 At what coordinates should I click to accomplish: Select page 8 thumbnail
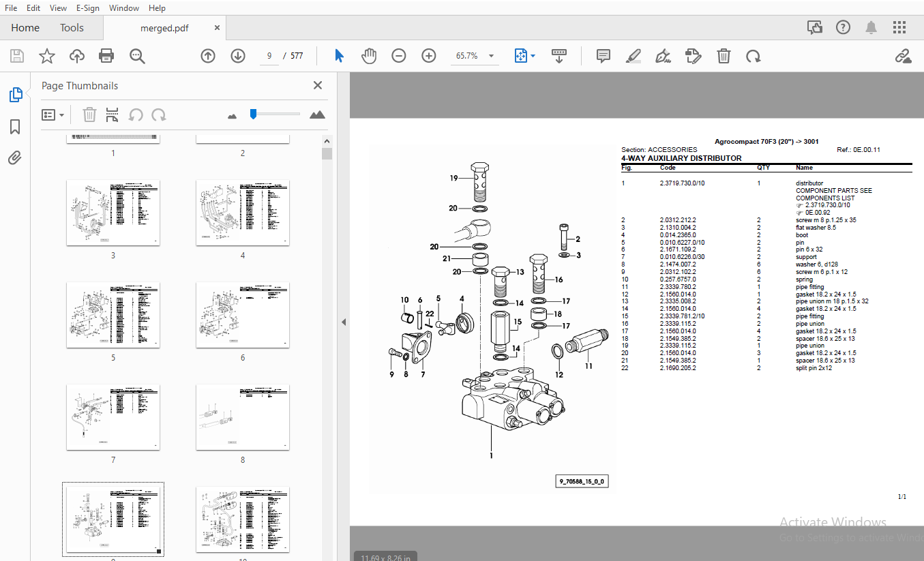coord(243,417)
